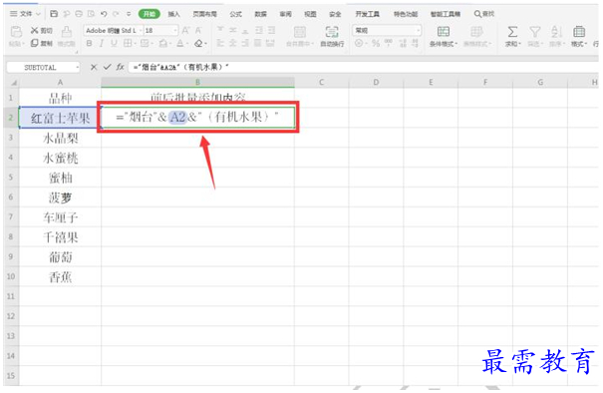Click the center horizontal alignment icon
Image resolution: width=603 pixels, height=393 pixels.
coord(233,43)
